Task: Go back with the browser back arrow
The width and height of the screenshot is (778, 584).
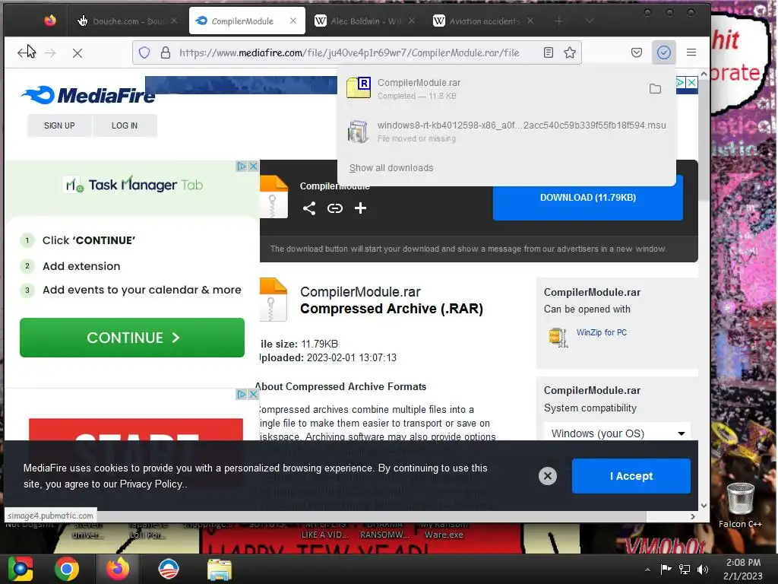Action: pyautogui.click(x=24, y=52)
